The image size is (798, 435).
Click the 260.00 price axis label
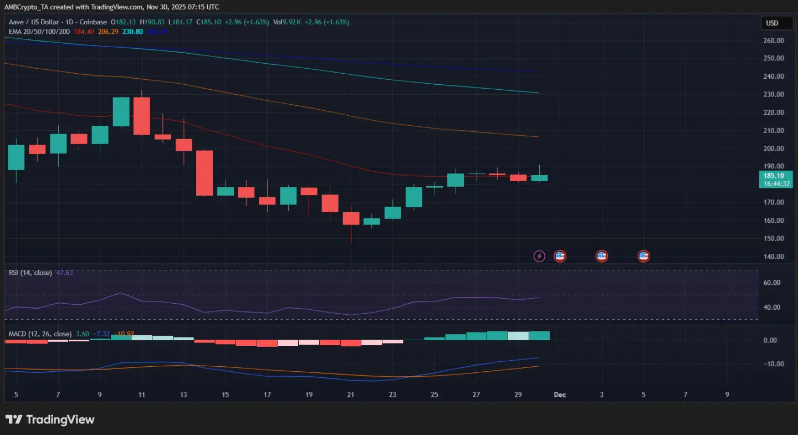coord(773,40)
